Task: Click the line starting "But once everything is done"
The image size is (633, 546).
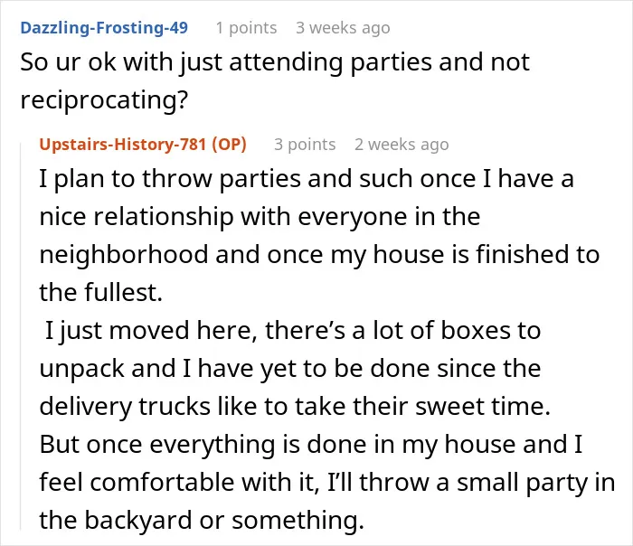Action: point(311,445)
